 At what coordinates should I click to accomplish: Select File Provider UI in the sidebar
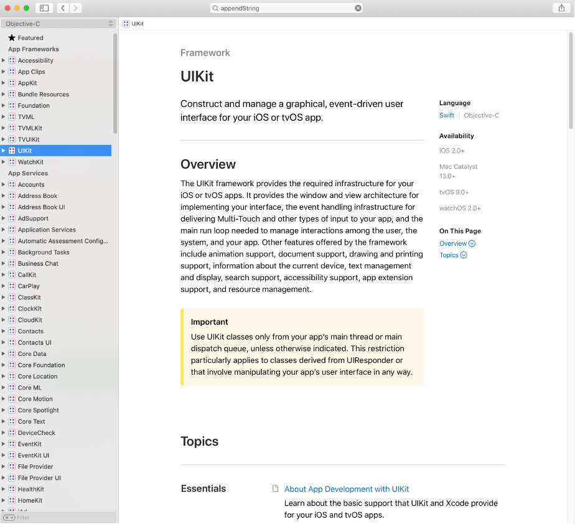[40, 478]
